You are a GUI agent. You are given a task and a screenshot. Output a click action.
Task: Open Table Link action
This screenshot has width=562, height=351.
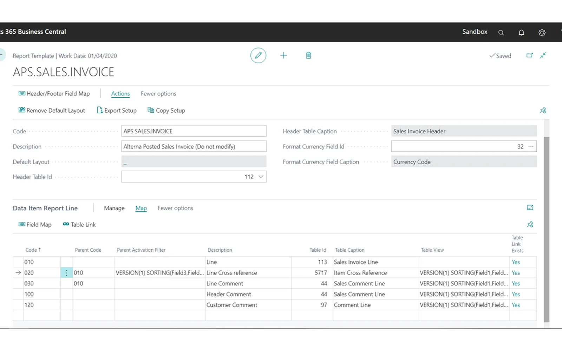pos(79,225)
